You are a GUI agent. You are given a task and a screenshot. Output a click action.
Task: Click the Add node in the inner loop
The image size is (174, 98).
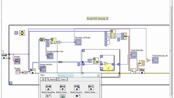106,64
